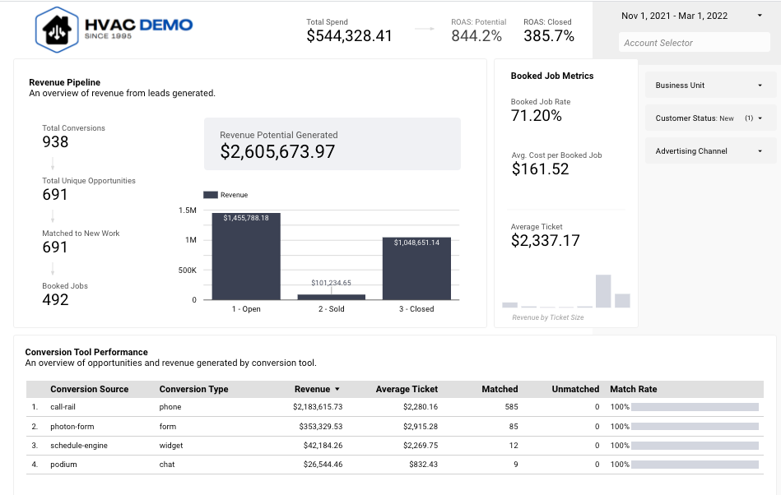The image size is (781, 495).
Task: Click the $2,183,615.73 revenue cell
Action: point(318,407)
